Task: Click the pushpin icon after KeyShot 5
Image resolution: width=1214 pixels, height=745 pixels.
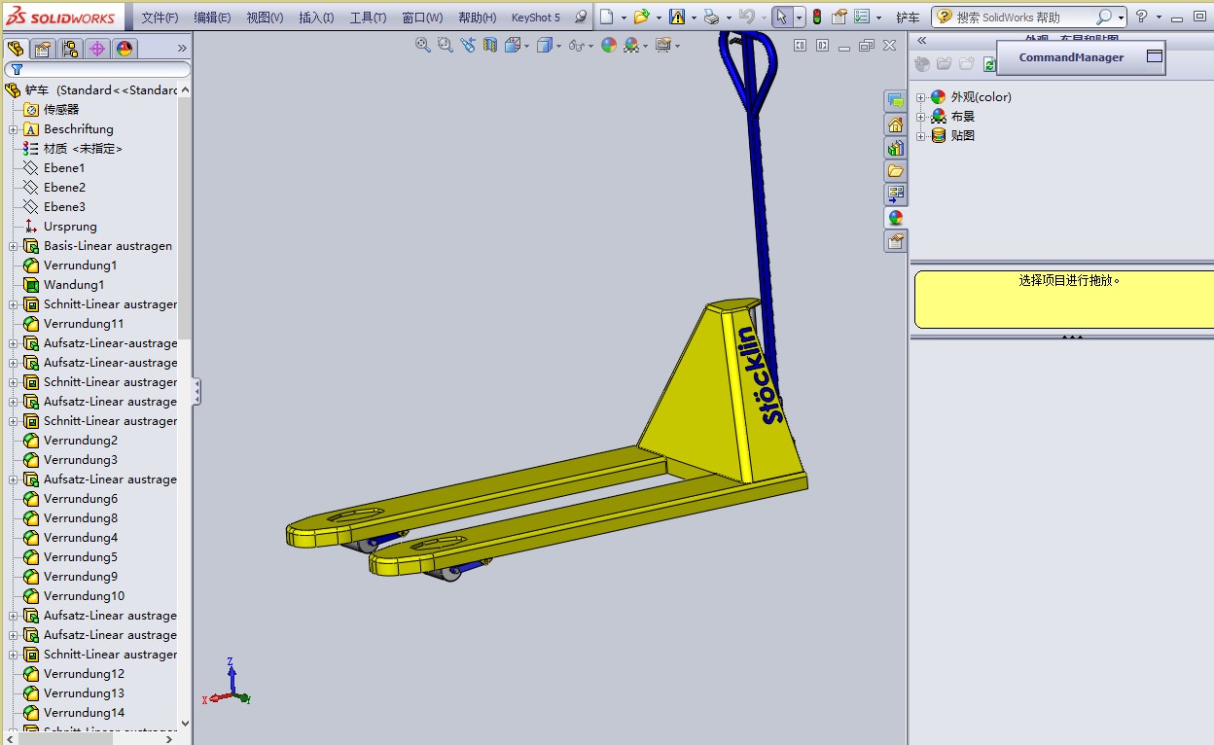Action: (x=581, y=17)
